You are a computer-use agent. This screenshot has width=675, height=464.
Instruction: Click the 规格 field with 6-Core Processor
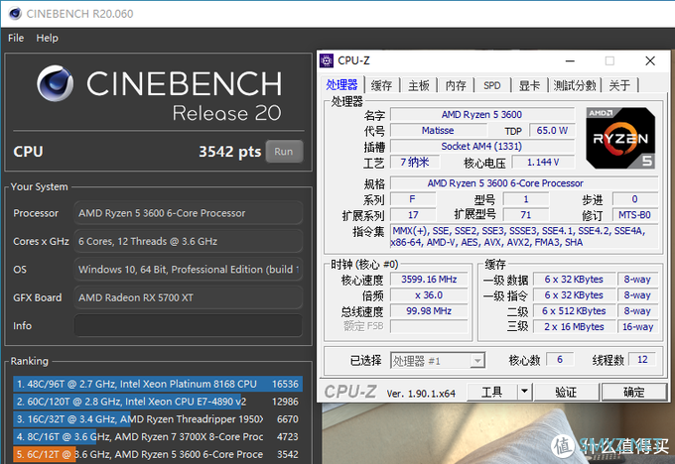pyautogui.click(x=524, y=183)
